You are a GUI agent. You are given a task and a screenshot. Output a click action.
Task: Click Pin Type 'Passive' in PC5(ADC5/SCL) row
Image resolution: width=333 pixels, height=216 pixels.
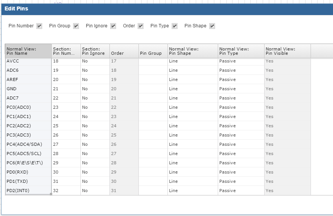[x=241, y=154]
